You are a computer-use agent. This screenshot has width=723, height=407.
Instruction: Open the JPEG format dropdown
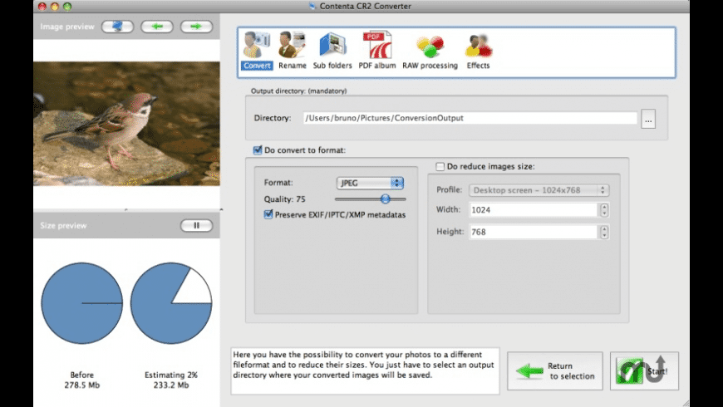370,183
